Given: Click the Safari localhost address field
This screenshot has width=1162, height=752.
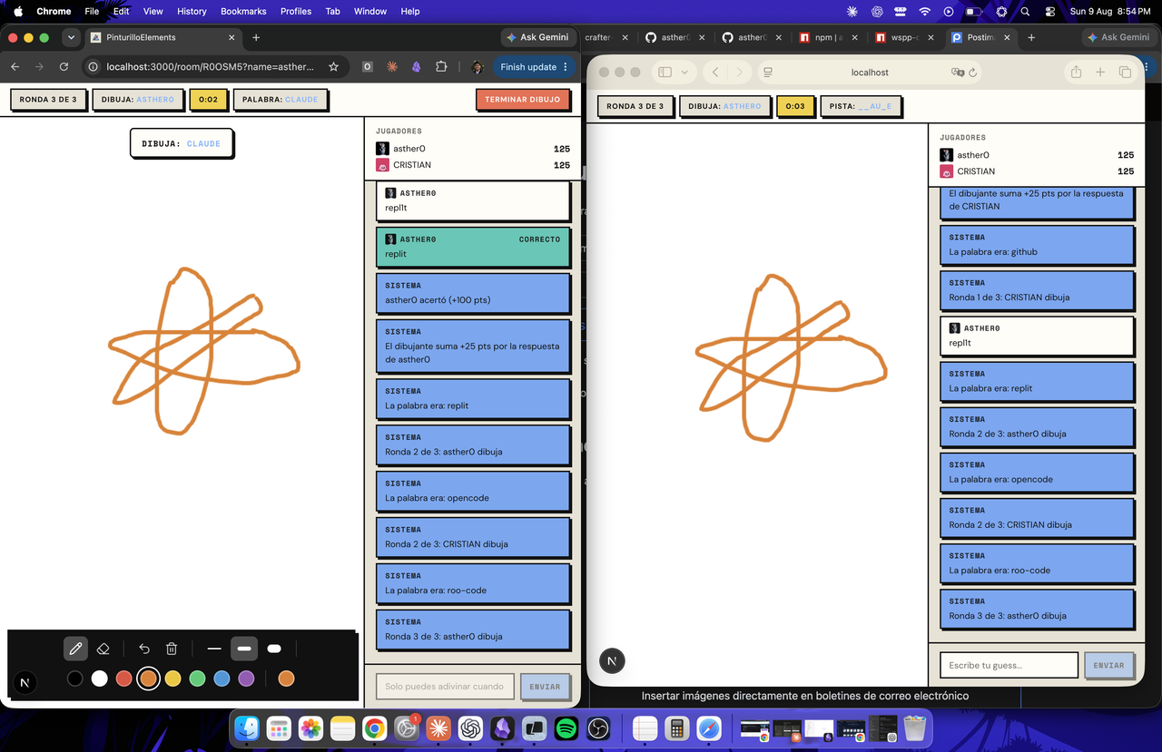Looking at the screenshot, I should click(x=870, y=73).
